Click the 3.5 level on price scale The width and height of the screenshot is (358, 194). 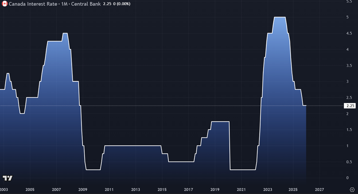click(x=349, y=65)
